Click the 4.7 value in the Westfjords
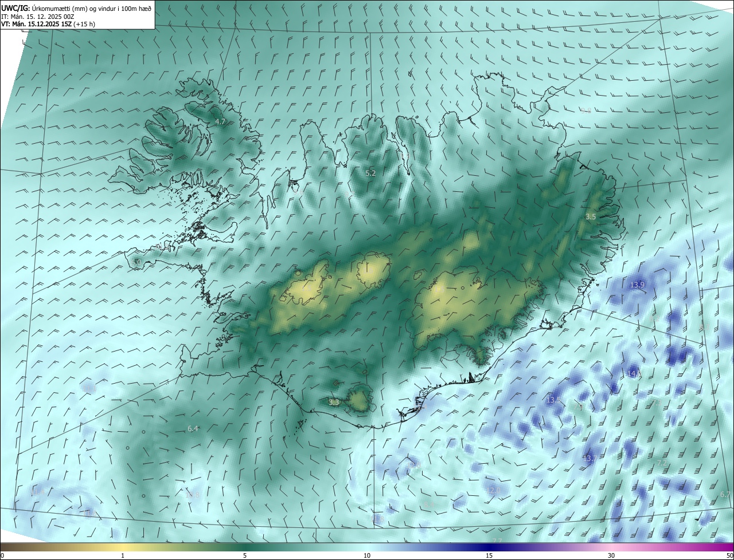Image resolution: width=734 pixels, height=560 pixels. coord(220,122)
